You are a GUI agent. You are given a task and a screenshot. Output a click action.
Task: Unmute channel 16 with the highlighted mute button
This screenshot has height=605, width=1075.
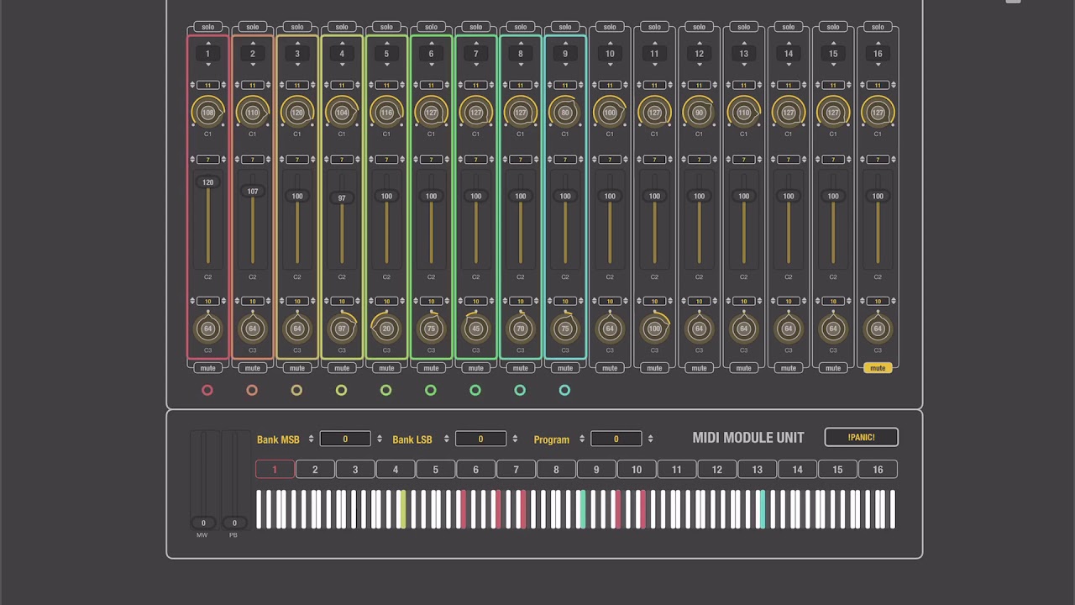pyautogui.click(x=878, y=368)
